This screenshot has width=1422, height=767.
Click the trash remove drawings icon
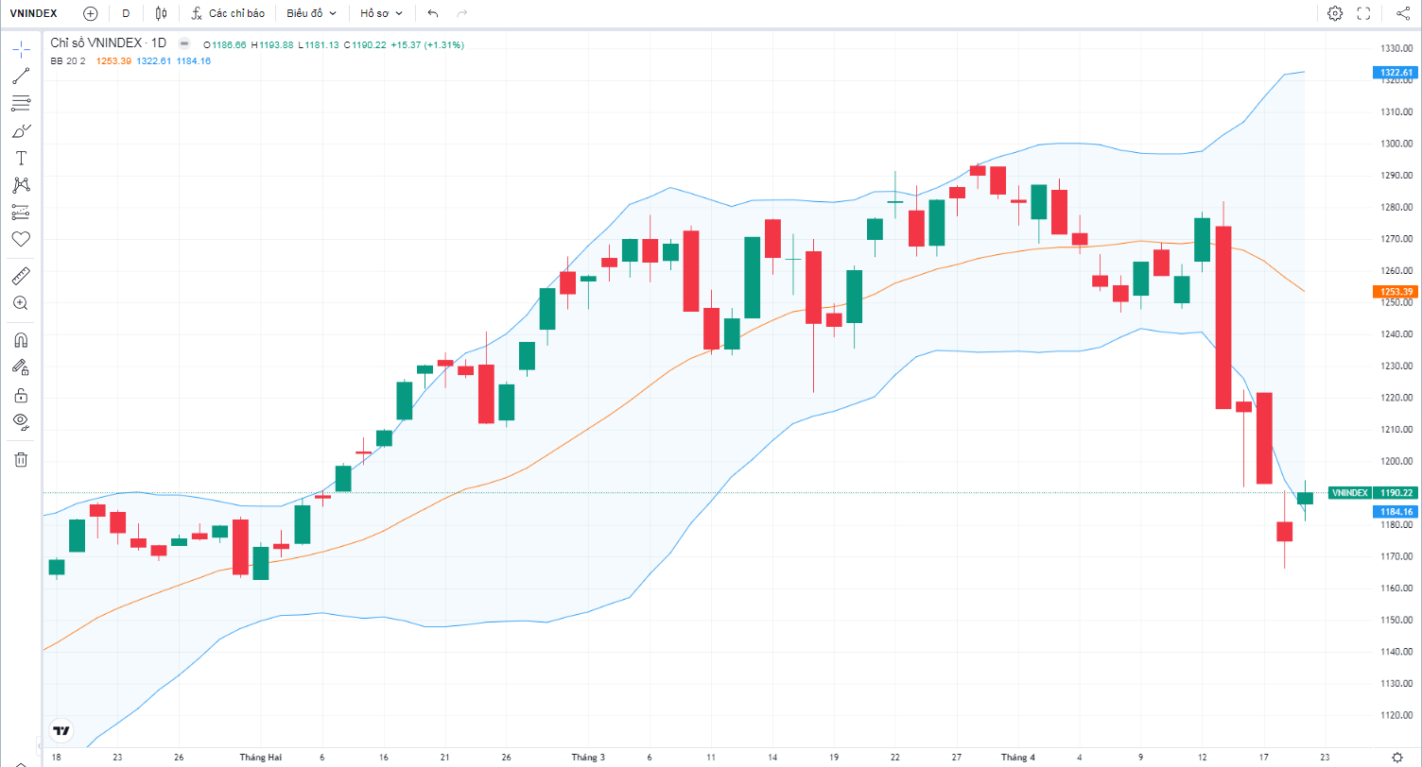(21, 459)
